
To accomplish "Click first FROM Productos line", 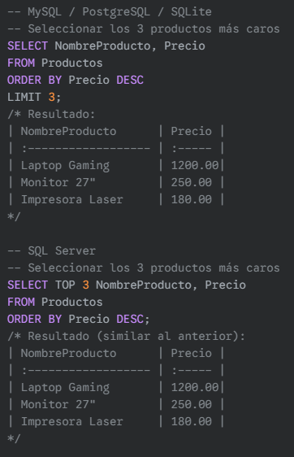I will [x=55, y=63].
